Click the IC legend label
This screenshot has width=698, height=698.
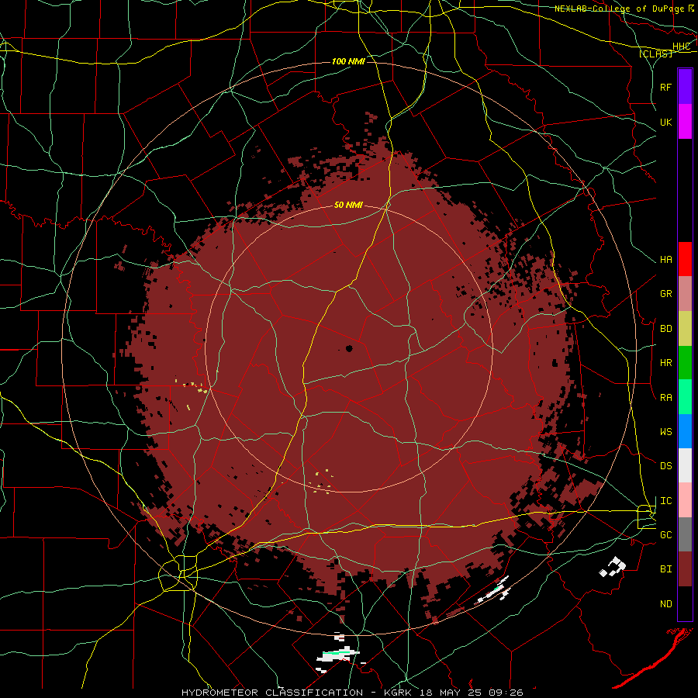coord(665,501)
